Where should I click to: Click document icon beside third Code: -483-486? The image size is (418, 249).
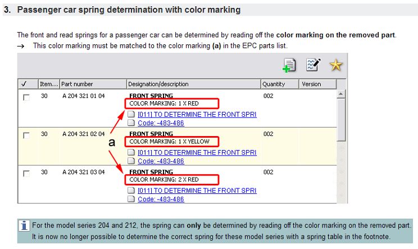pos(131,199)
